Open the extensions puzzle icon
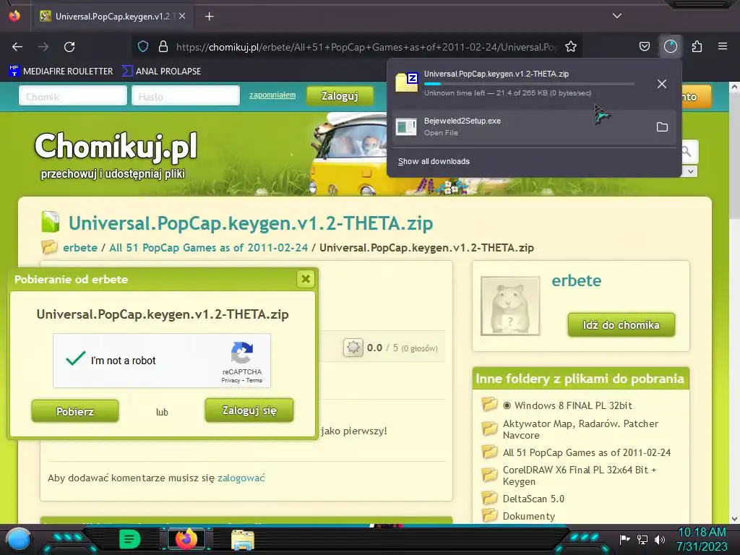This screenshot has height=555, width=740. coord(697,47)
